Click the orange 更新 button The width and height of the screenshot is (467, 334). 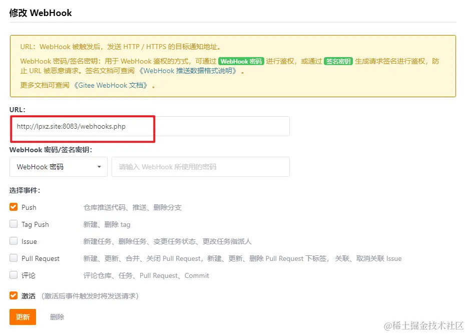pos(23,316)
